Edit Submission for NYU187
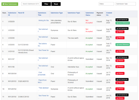Viewport: 139px width, 100px height. tap(122, 57)
